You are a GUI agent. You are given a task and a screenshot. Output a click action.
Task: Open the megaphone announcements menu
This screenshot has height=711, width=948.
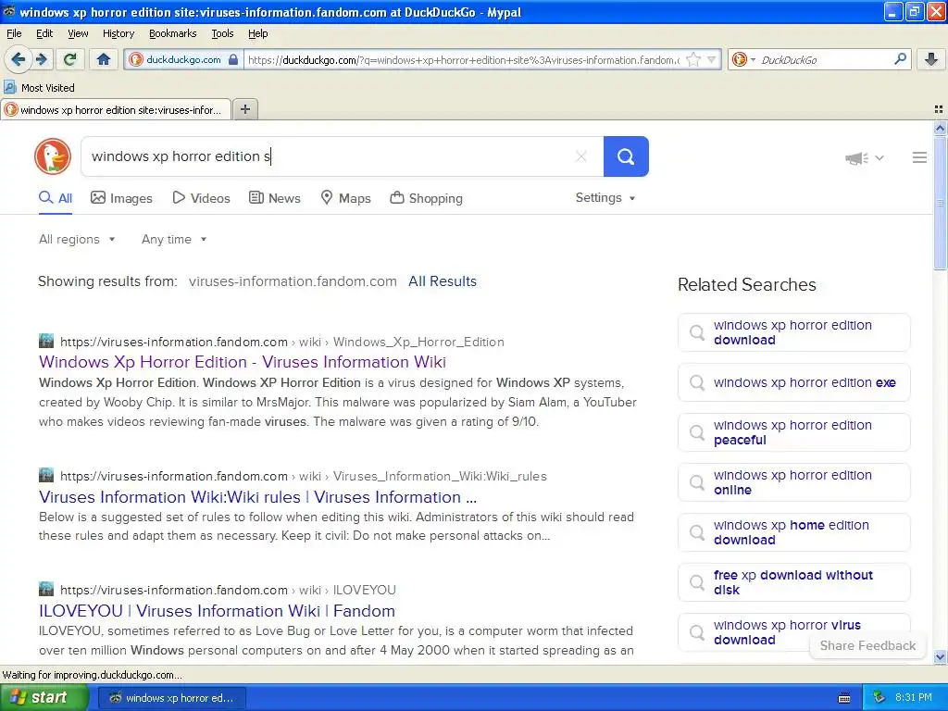[865, 157]
